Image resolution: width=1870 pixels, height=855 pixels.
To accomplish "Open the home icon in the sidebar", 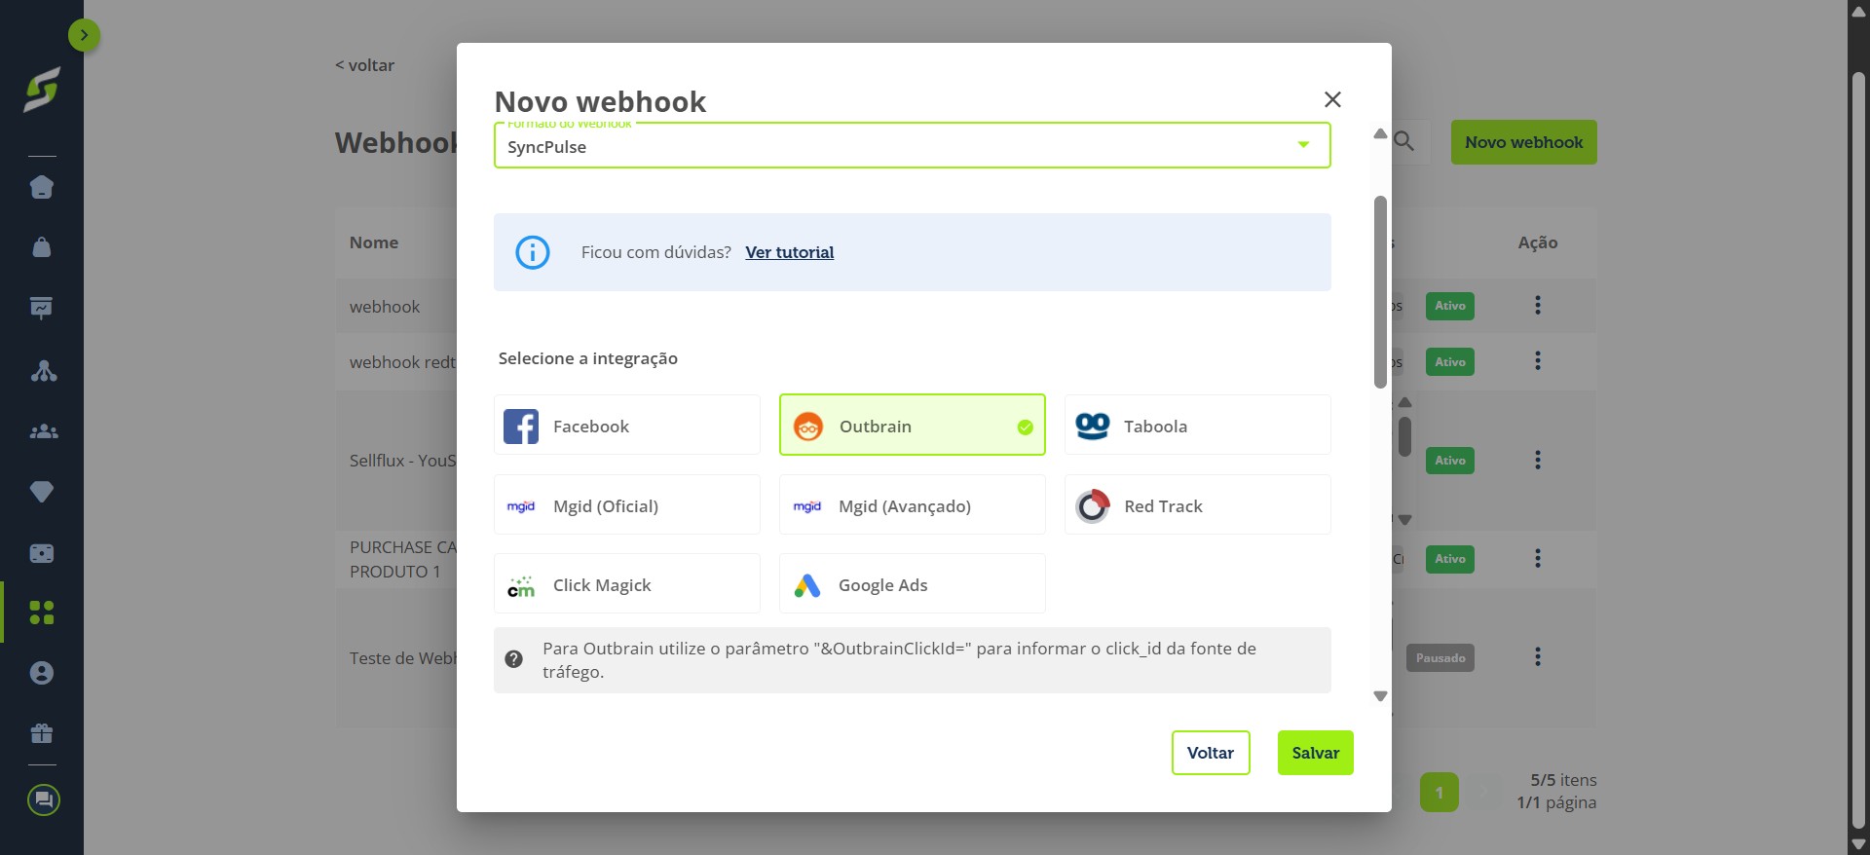I will 42,187.
